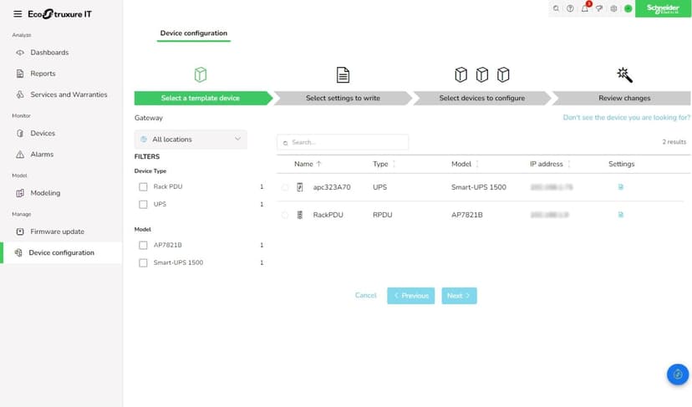Open the hamburger menu next to EcoStruxure IT
The height and width of the screenshot is (407, 692).
18,14
